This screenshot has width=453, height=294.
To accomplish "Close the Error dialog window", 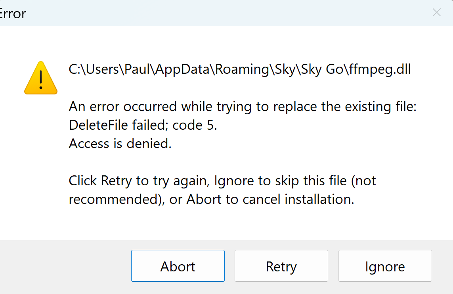I will click(436, 13).
